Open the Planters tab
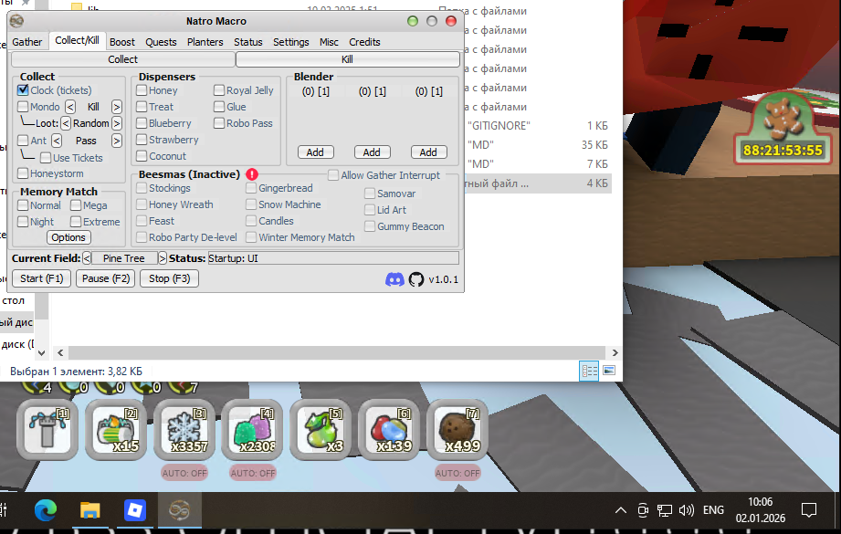This screenshot has width=841, height=534. tap(205, 42)
